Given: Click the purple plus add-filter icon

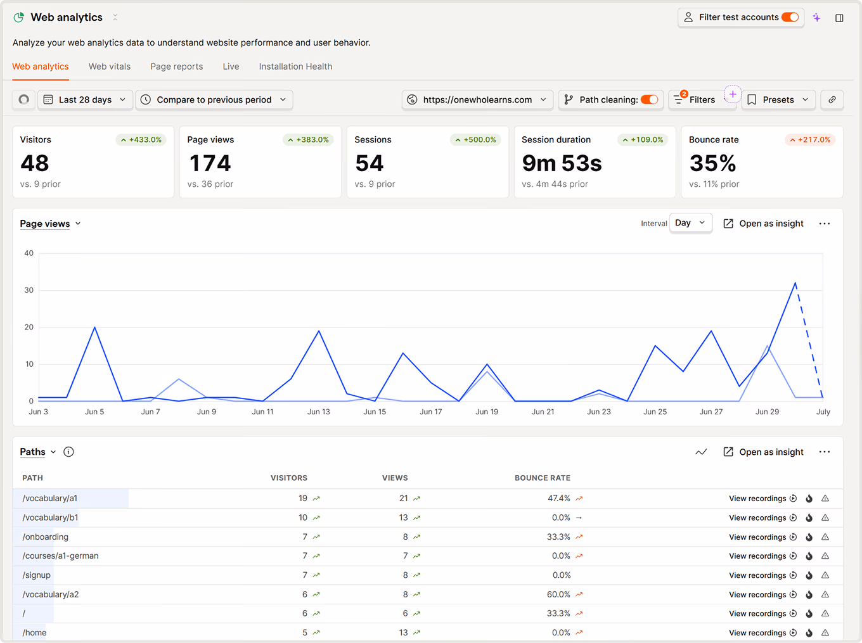Looking at the screenshot, I should 733,94.
